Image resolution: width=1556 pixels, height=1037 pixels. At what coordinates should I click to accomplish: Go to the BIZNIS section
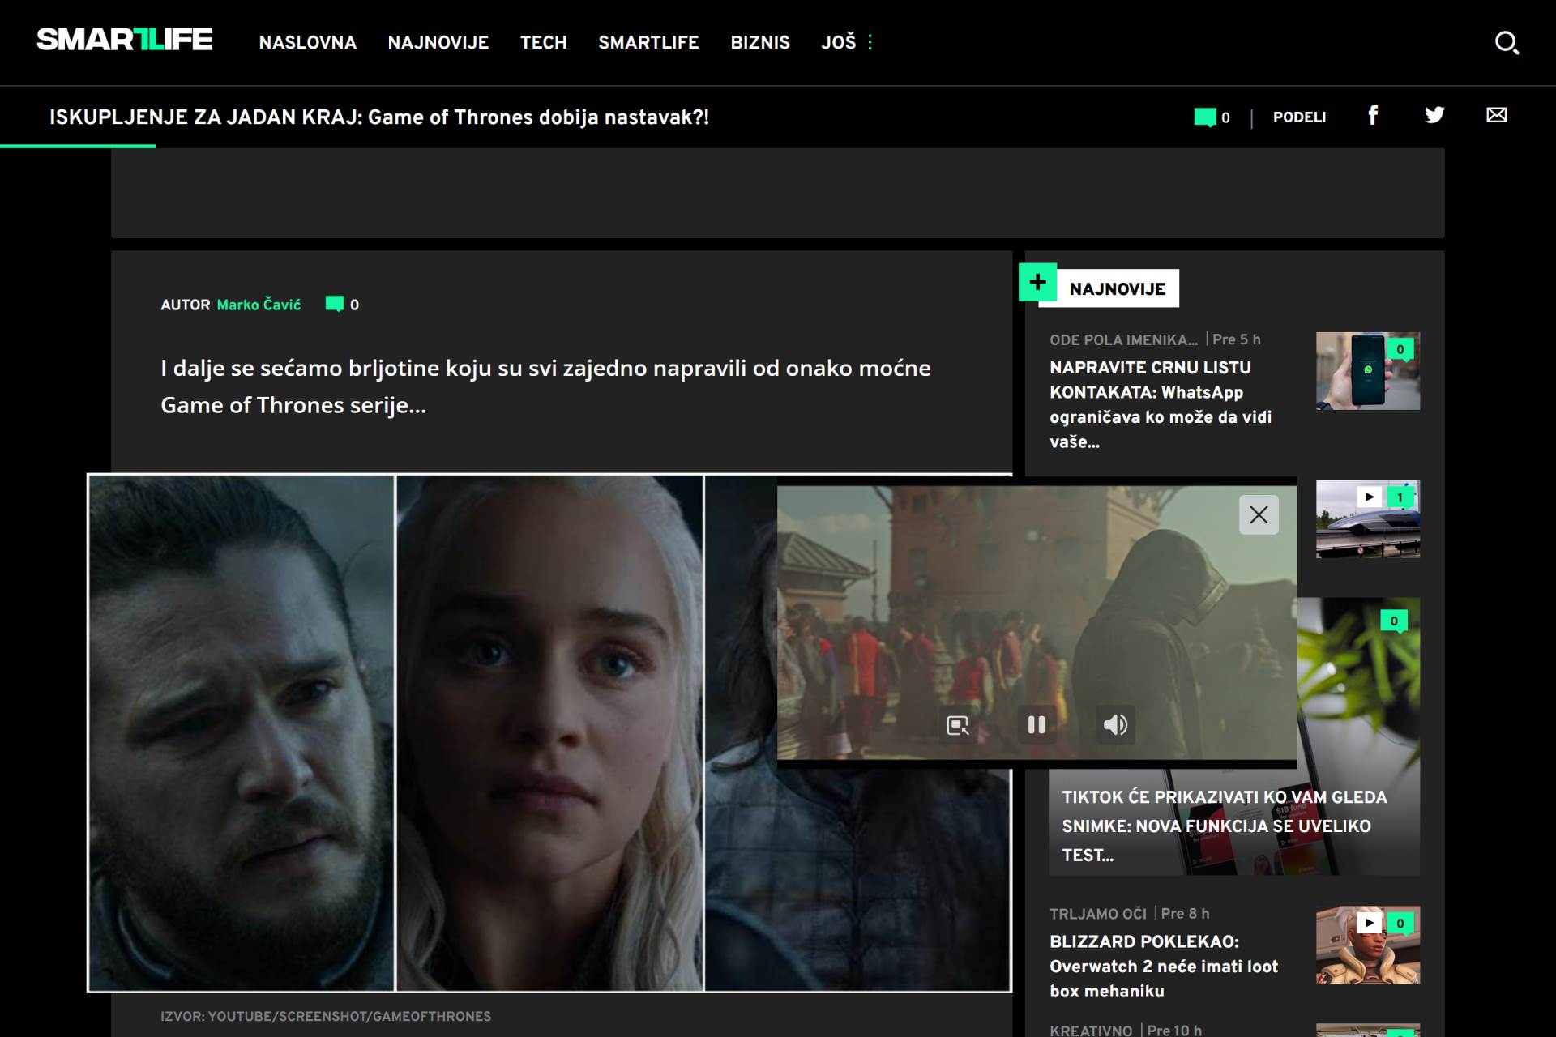pyautogui.click(x=759, y=42)
